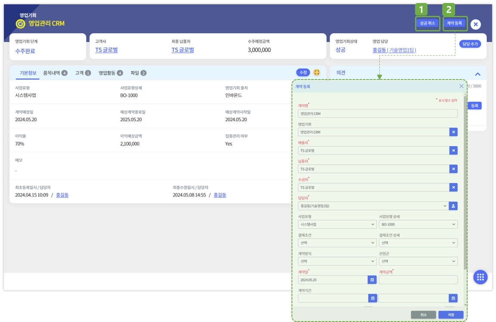496x322 pixels.
Task: Open the 계약방식 dropdown
Action: click(x=337, y=261)
